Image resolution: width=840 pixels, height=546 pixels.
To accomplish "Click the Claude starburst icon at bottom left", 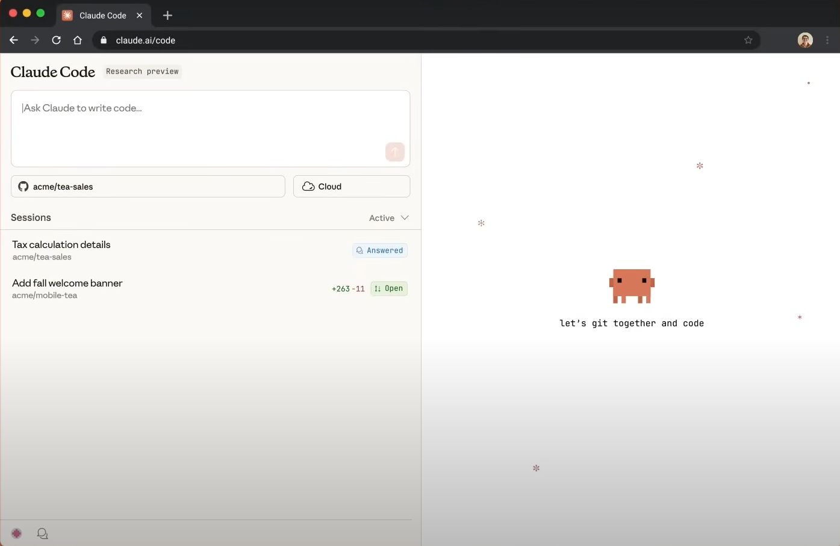I will [x=17, y=533].
